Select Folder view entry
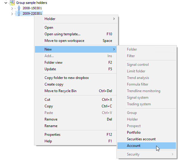The width and height of the screenshot is (178, 160). [x=76, y=63]
